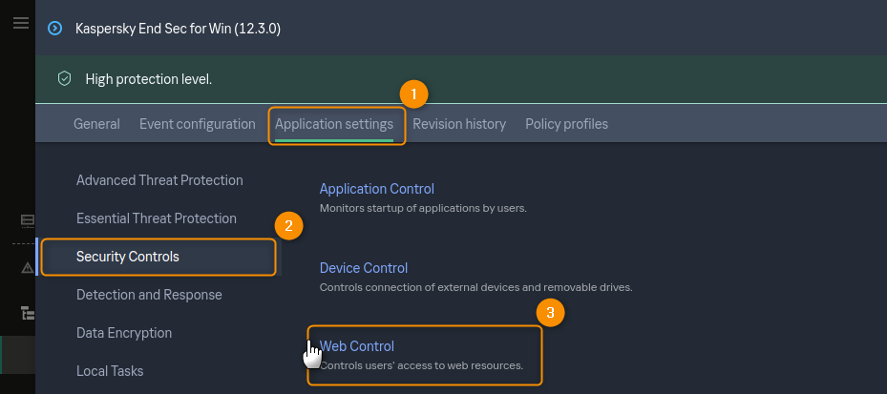Viewport: 887px width, 394px height.
Task: Go to the Revision history tab
Action: [459, 124]
